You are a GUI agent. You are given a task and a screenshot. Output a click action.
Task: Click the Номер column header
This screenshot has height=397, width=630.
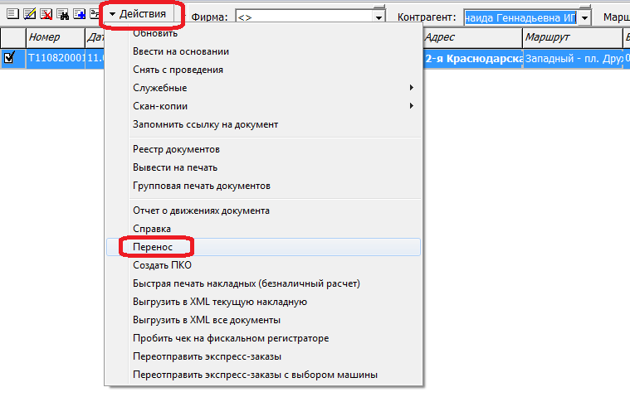click(x=55, y=38)
